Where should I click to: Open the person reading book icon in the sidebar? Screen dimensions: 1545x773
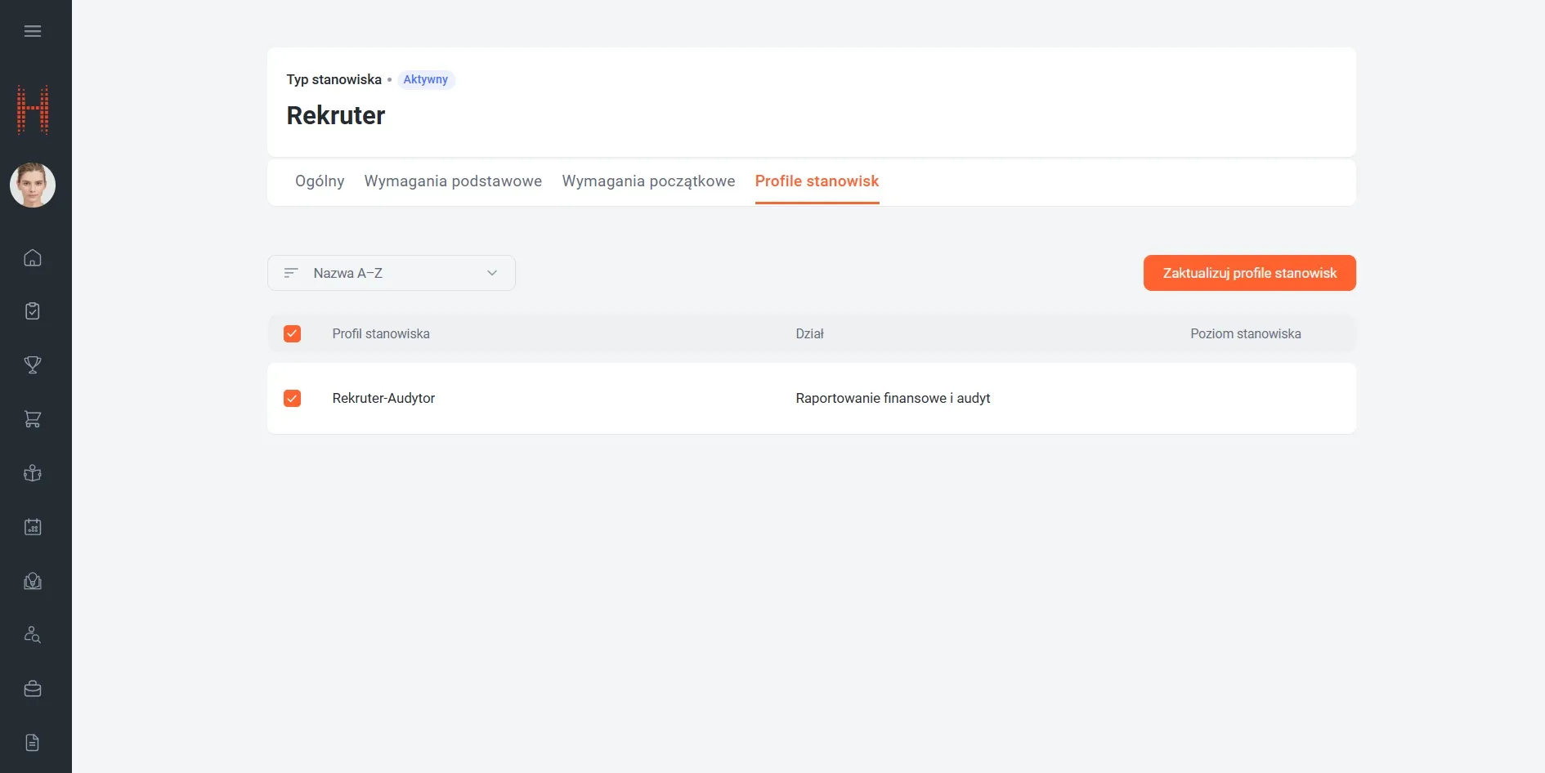(x=33, y=473)
